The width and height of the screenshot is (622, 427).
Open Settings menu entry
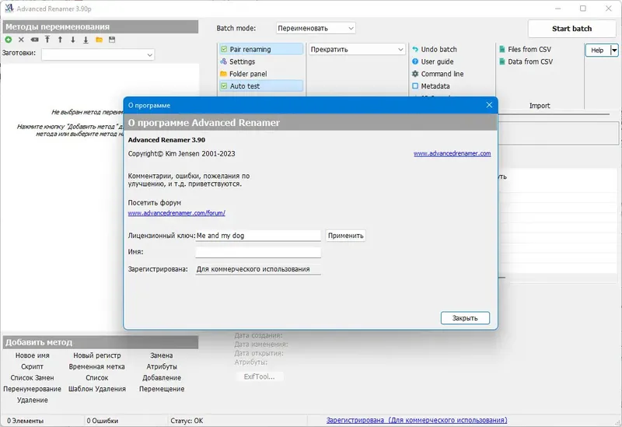pyautogui.click(x=242, y=61)
